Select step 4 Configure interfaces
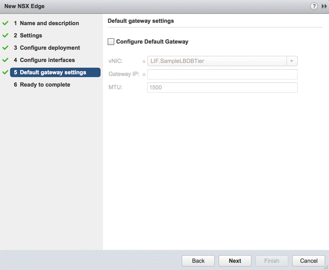This screenshot has width=329, height=270. pos(47,60)
